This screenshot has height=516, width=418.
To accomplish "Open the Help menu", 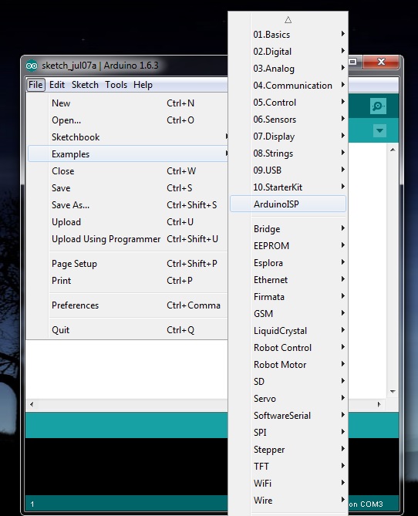I will pos(143,85).
